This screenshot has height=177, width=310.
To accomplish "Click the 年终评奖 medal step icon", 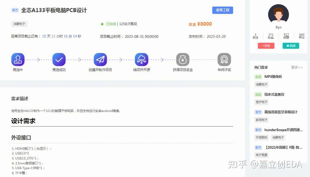I will [224, 59].
